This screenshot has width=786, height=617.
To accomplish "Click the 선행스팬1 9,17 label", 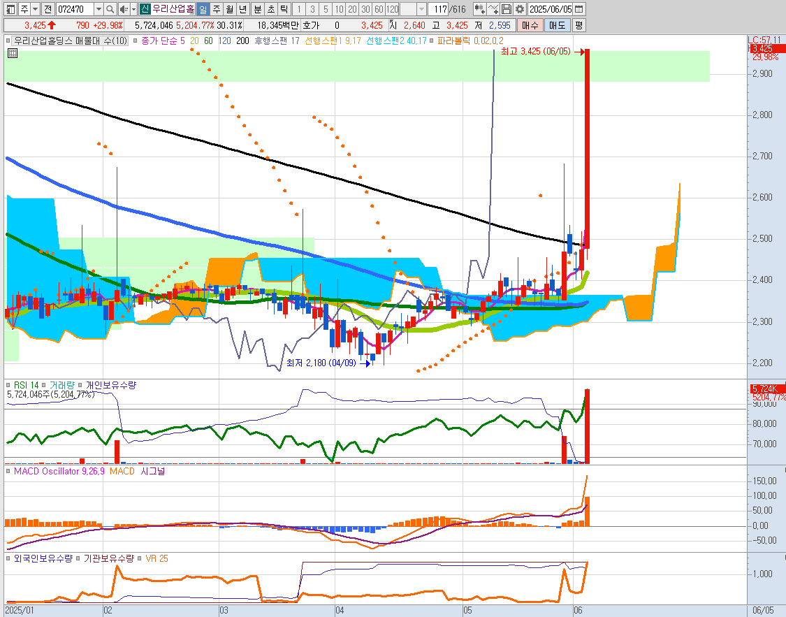I will 333,41.
